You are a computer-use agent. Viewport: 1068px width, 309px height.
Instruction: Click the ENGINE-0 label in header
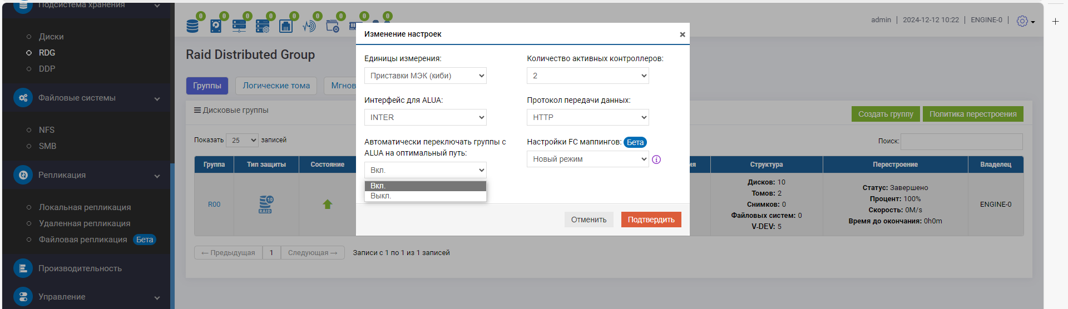pos(986,20)
